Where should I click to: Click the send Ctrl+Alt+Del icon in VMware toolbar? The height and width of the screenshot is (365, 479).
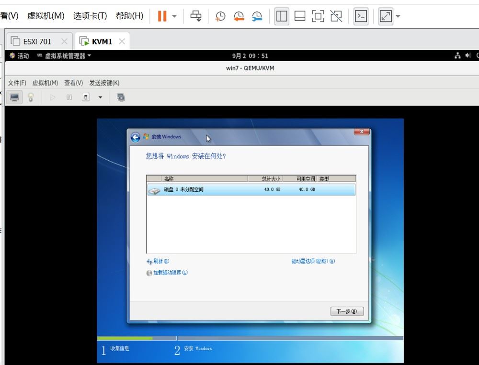(196, 16)
